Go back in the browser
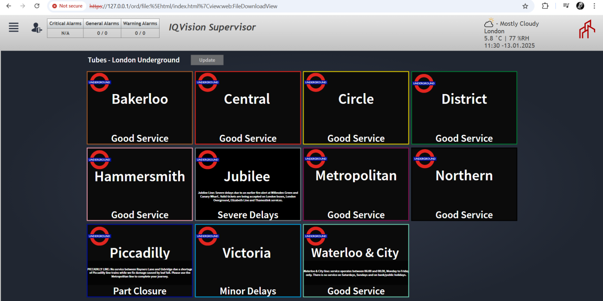 click(8, 6)
